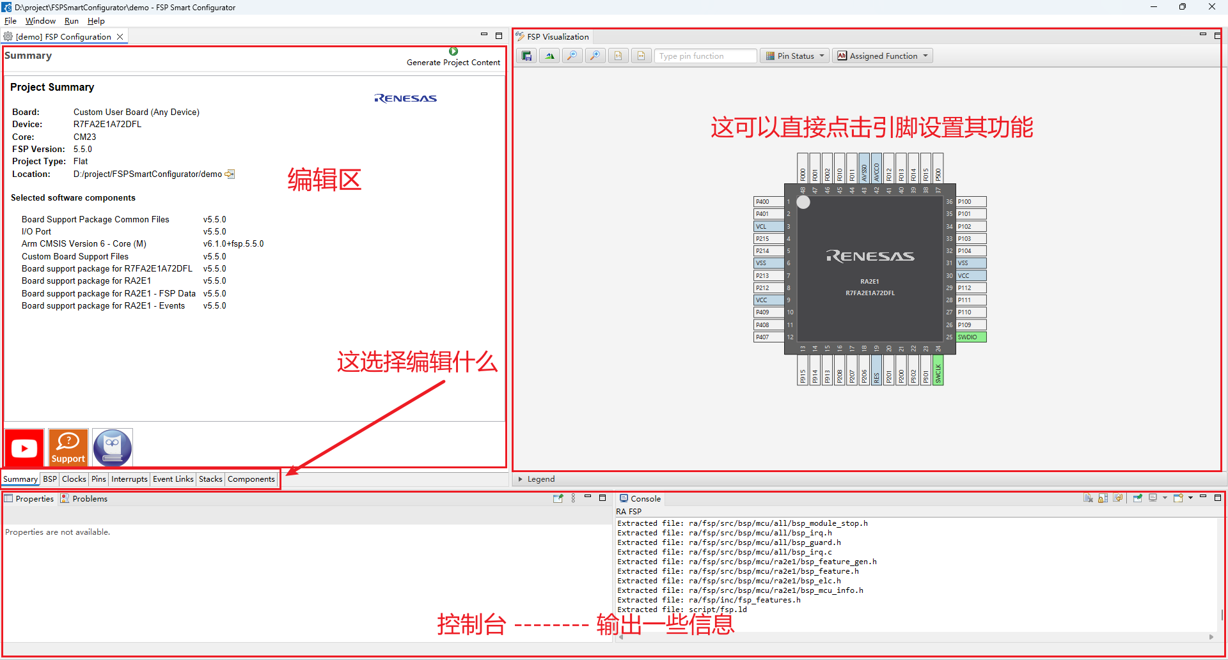Open the Help menu
Screen dimensions: 1228x660
coord(96,21)
